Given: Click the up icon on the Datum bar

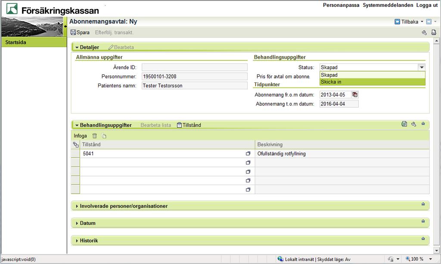Looking at the screenshot, I should click(x=423, y=221).
